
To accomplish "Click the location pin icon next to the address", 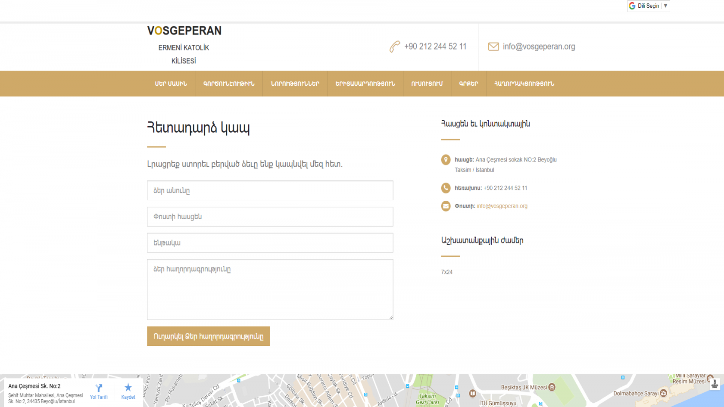I will click(x=446, y=159).
